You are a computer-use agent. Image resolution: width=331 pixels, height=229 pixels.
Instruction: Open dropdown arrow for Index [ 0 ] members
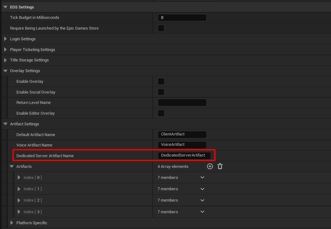(202, 178)
